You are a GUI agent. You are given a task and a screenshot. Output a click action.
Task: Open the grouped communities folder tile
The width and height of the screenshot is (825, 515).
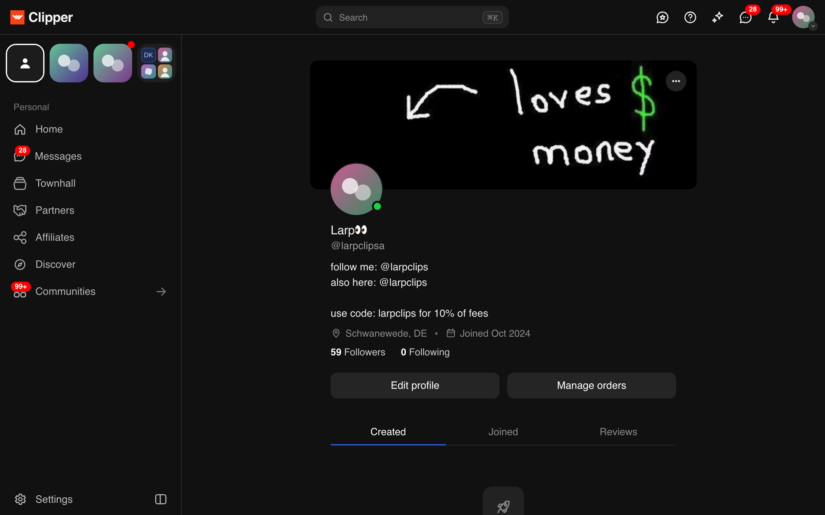157,63
